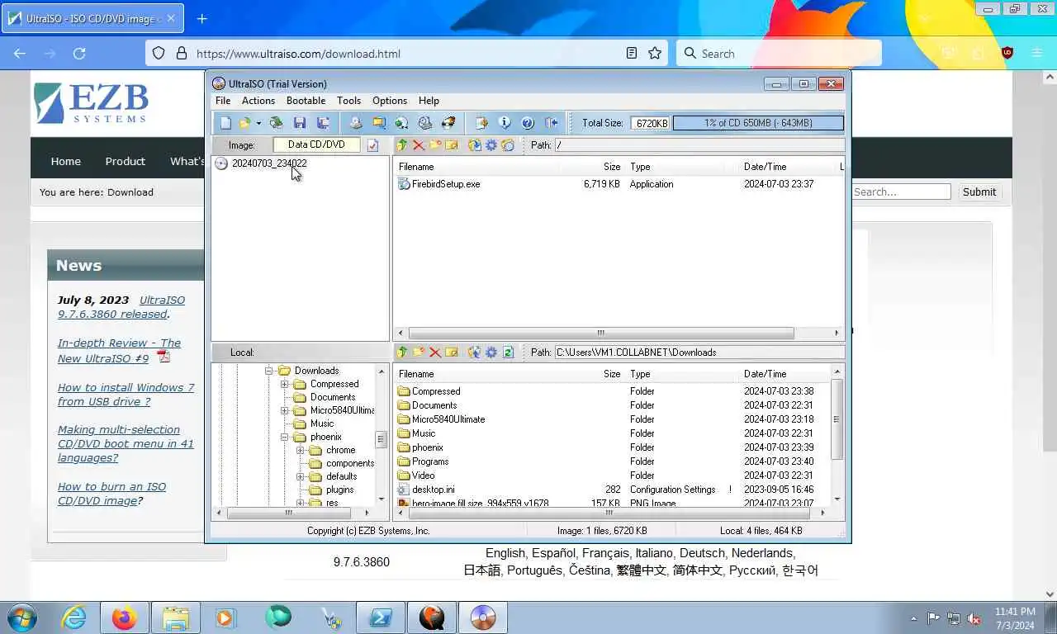Click the Mount to Virtual Drive icon

tap(425, 123)
